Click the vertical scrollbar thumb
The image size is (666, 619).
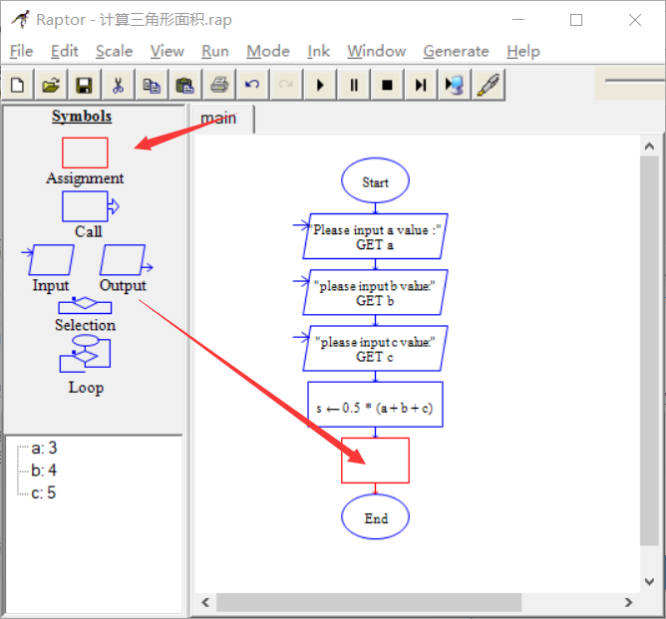[x=649, y=351]
